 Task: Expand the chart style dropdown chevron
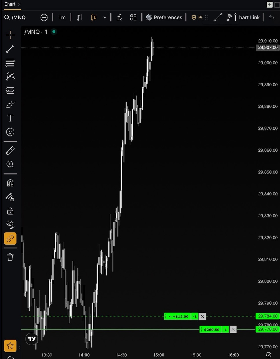(105, 17)
